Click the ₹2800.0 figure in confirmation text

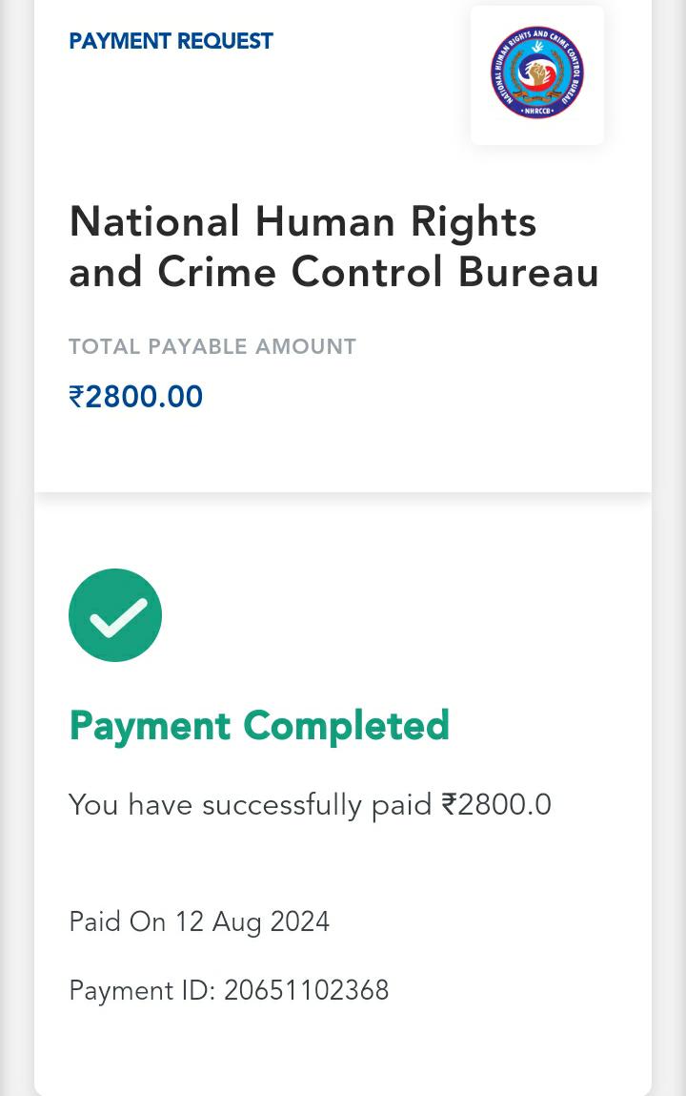496,805
